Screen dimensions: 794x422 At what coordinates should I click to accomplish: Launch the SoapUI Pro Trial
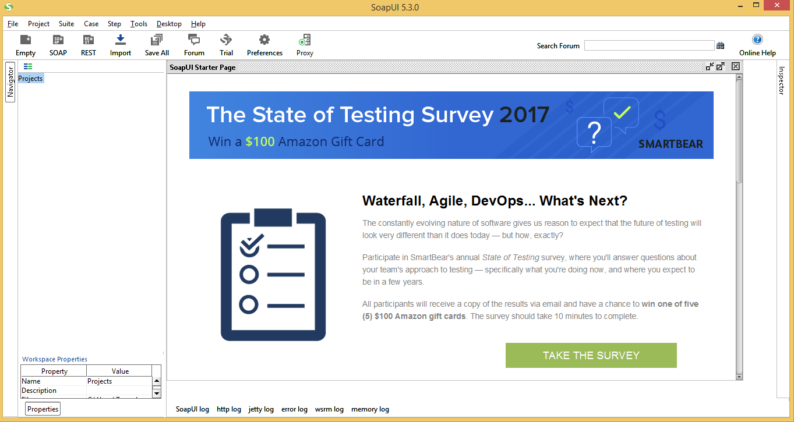226,44
